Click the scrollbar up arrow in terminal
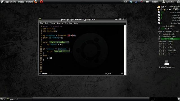 (125, 26)
